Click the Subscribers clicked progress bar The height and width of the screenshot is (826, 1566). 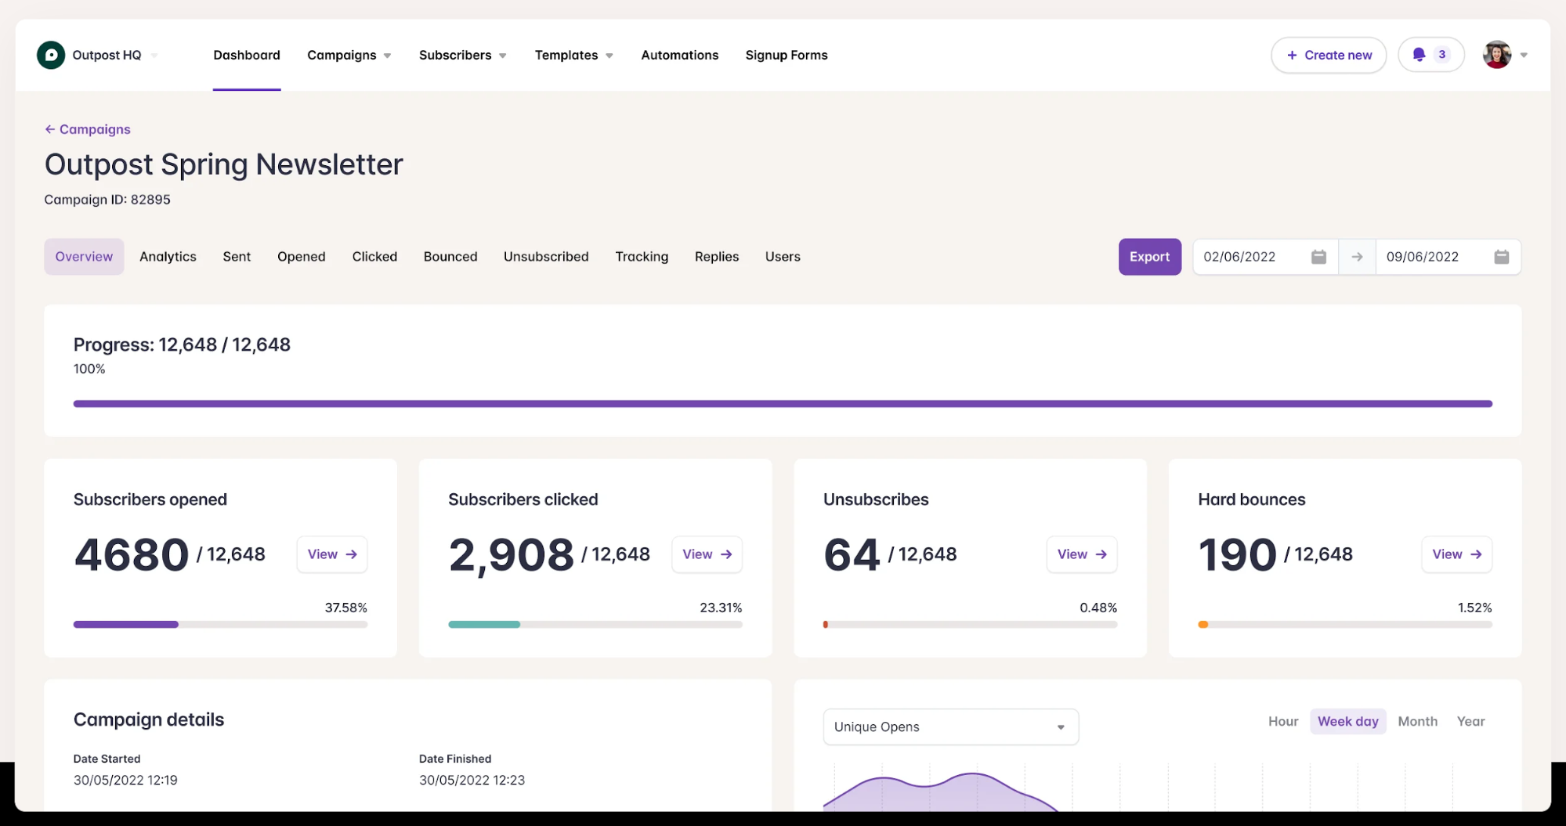point(595,625)
